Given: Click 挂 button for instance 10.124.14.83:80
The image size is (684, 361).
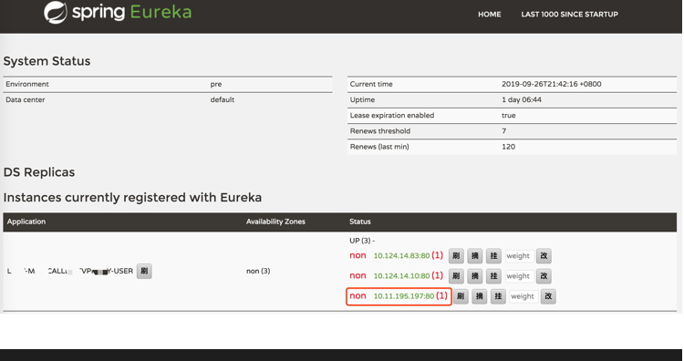Looking at the screenshot, I should point(493,256).
